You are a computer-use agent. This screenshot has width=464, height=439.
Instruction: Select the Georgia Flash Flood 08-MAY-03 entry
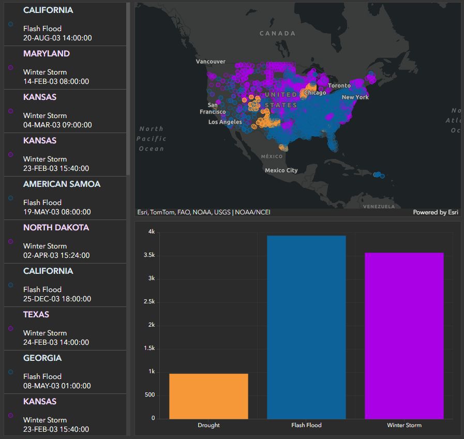65,372
